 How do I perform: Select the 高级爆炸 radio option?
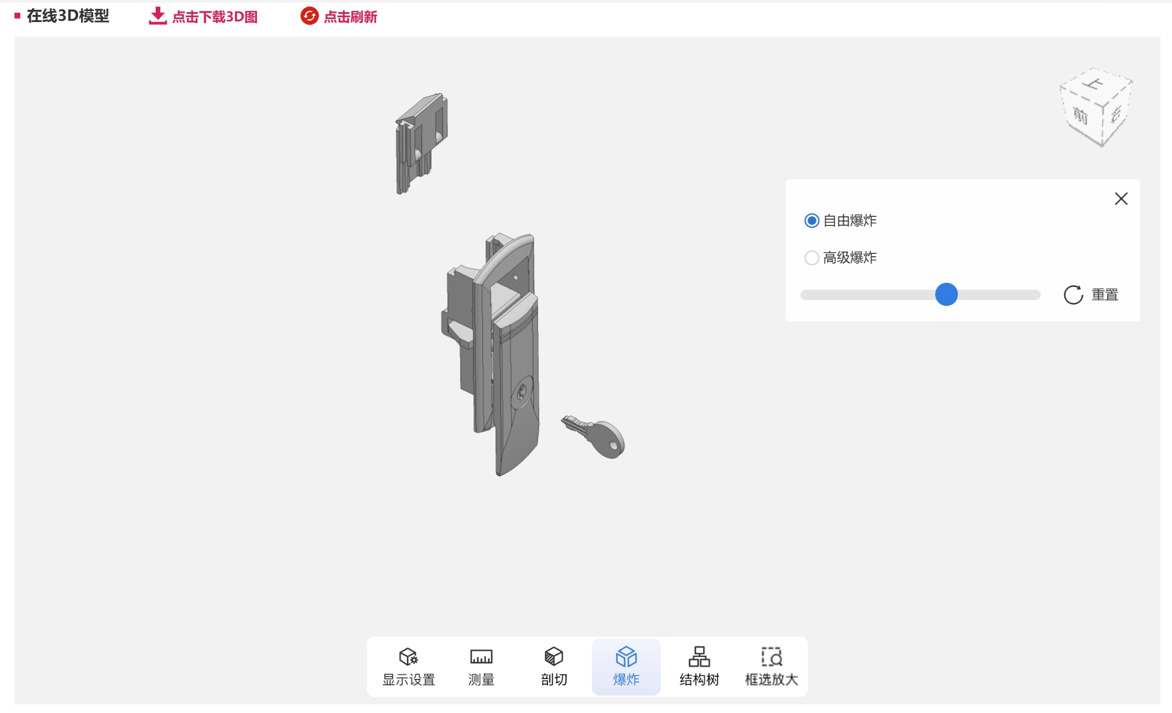tap(811, 258)
